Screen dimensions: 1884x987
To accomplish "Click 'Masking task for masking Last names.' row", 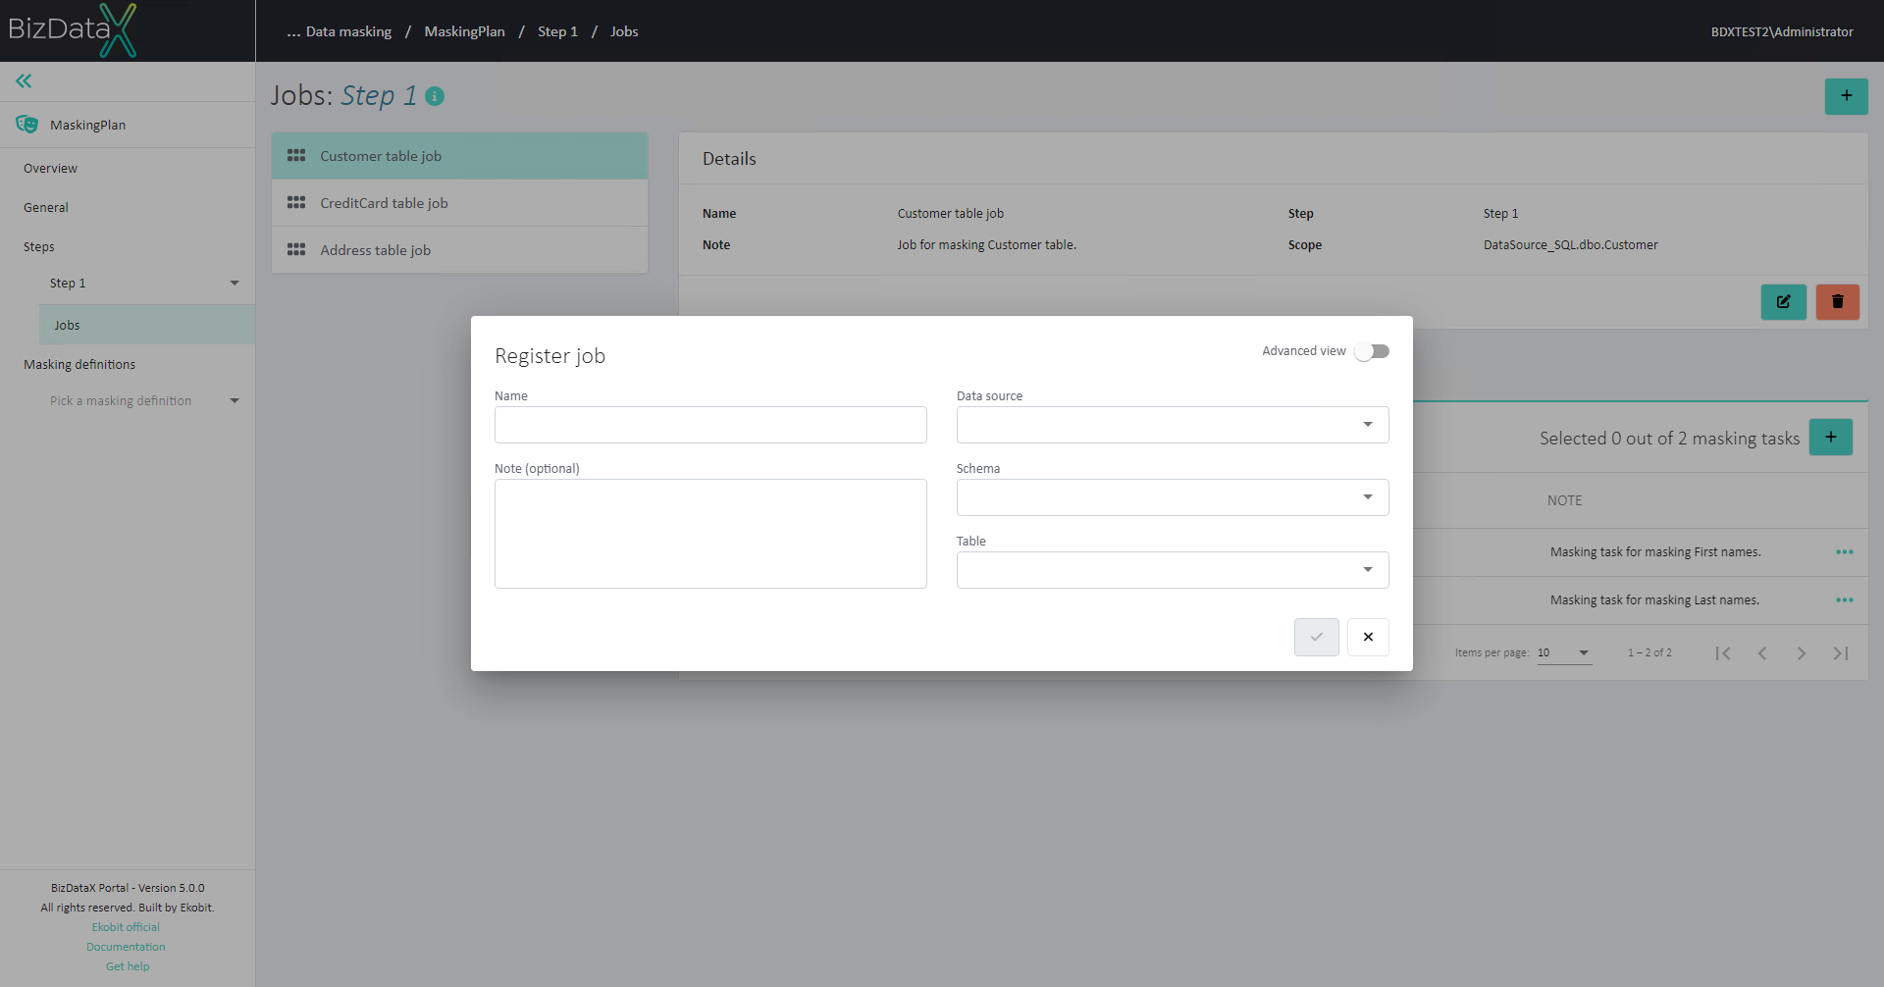I will [1654, 600].
